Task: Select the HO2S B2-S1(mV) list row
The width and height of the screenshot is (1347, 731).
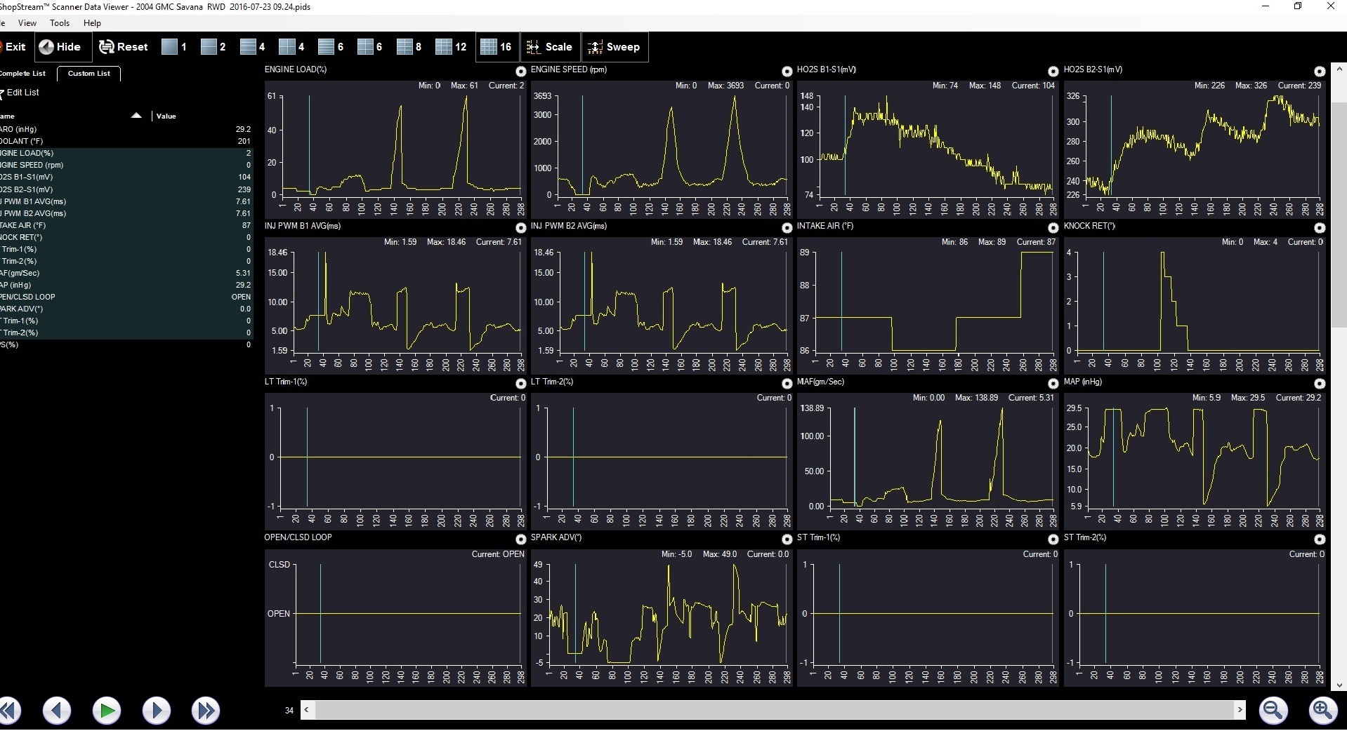Action: 126,189
